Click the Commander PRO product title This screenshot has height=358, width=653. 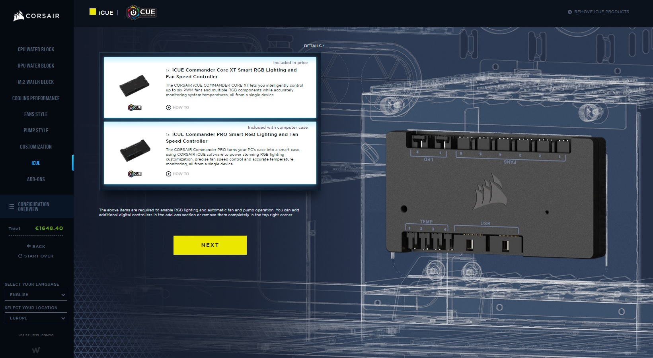(x=232, y=138)
